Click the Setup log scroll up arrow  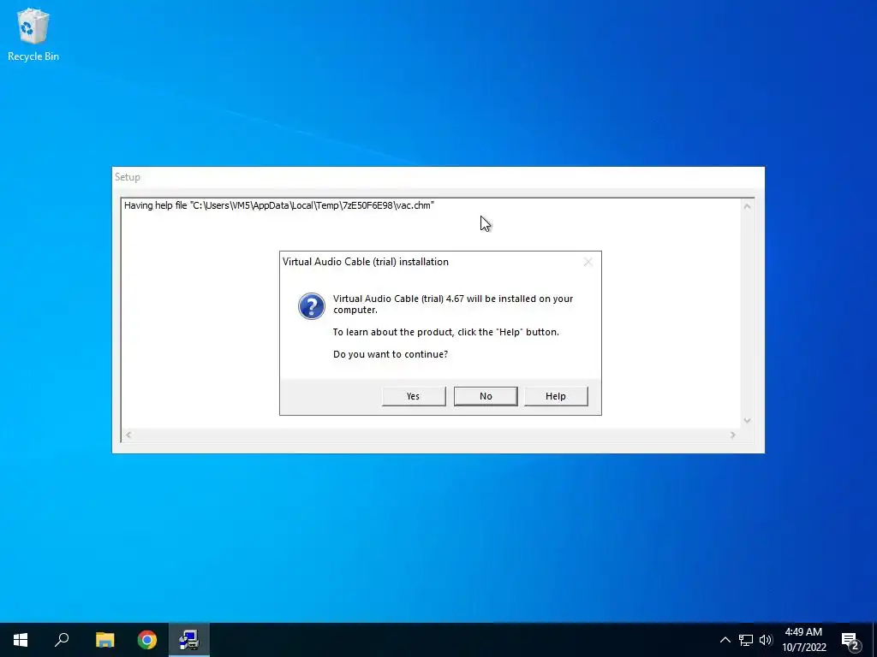click(747, 206)
